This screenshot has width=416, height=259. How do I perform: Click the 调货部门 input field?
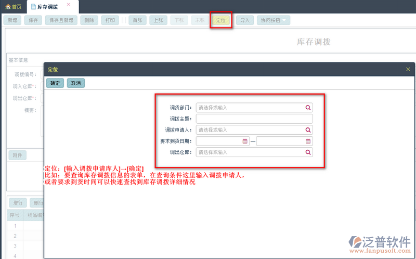(254, 108)
